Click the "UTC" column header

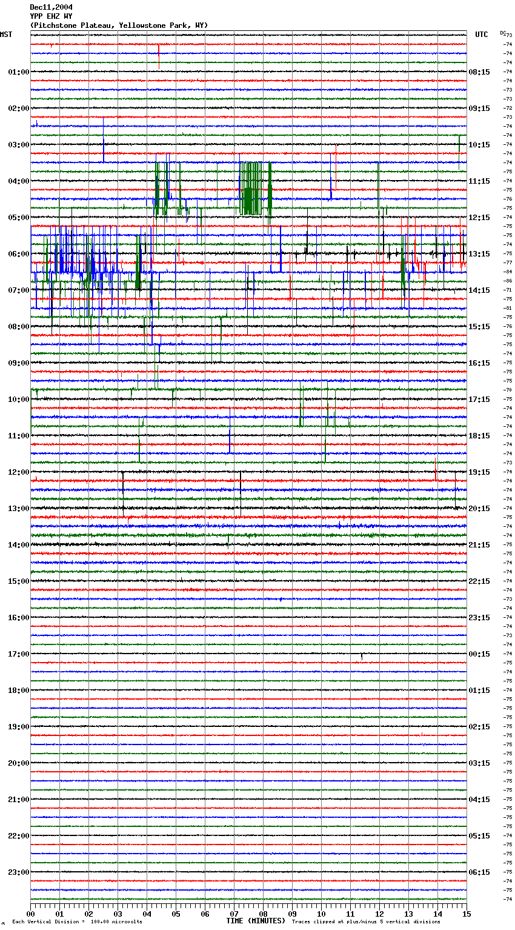482,35
